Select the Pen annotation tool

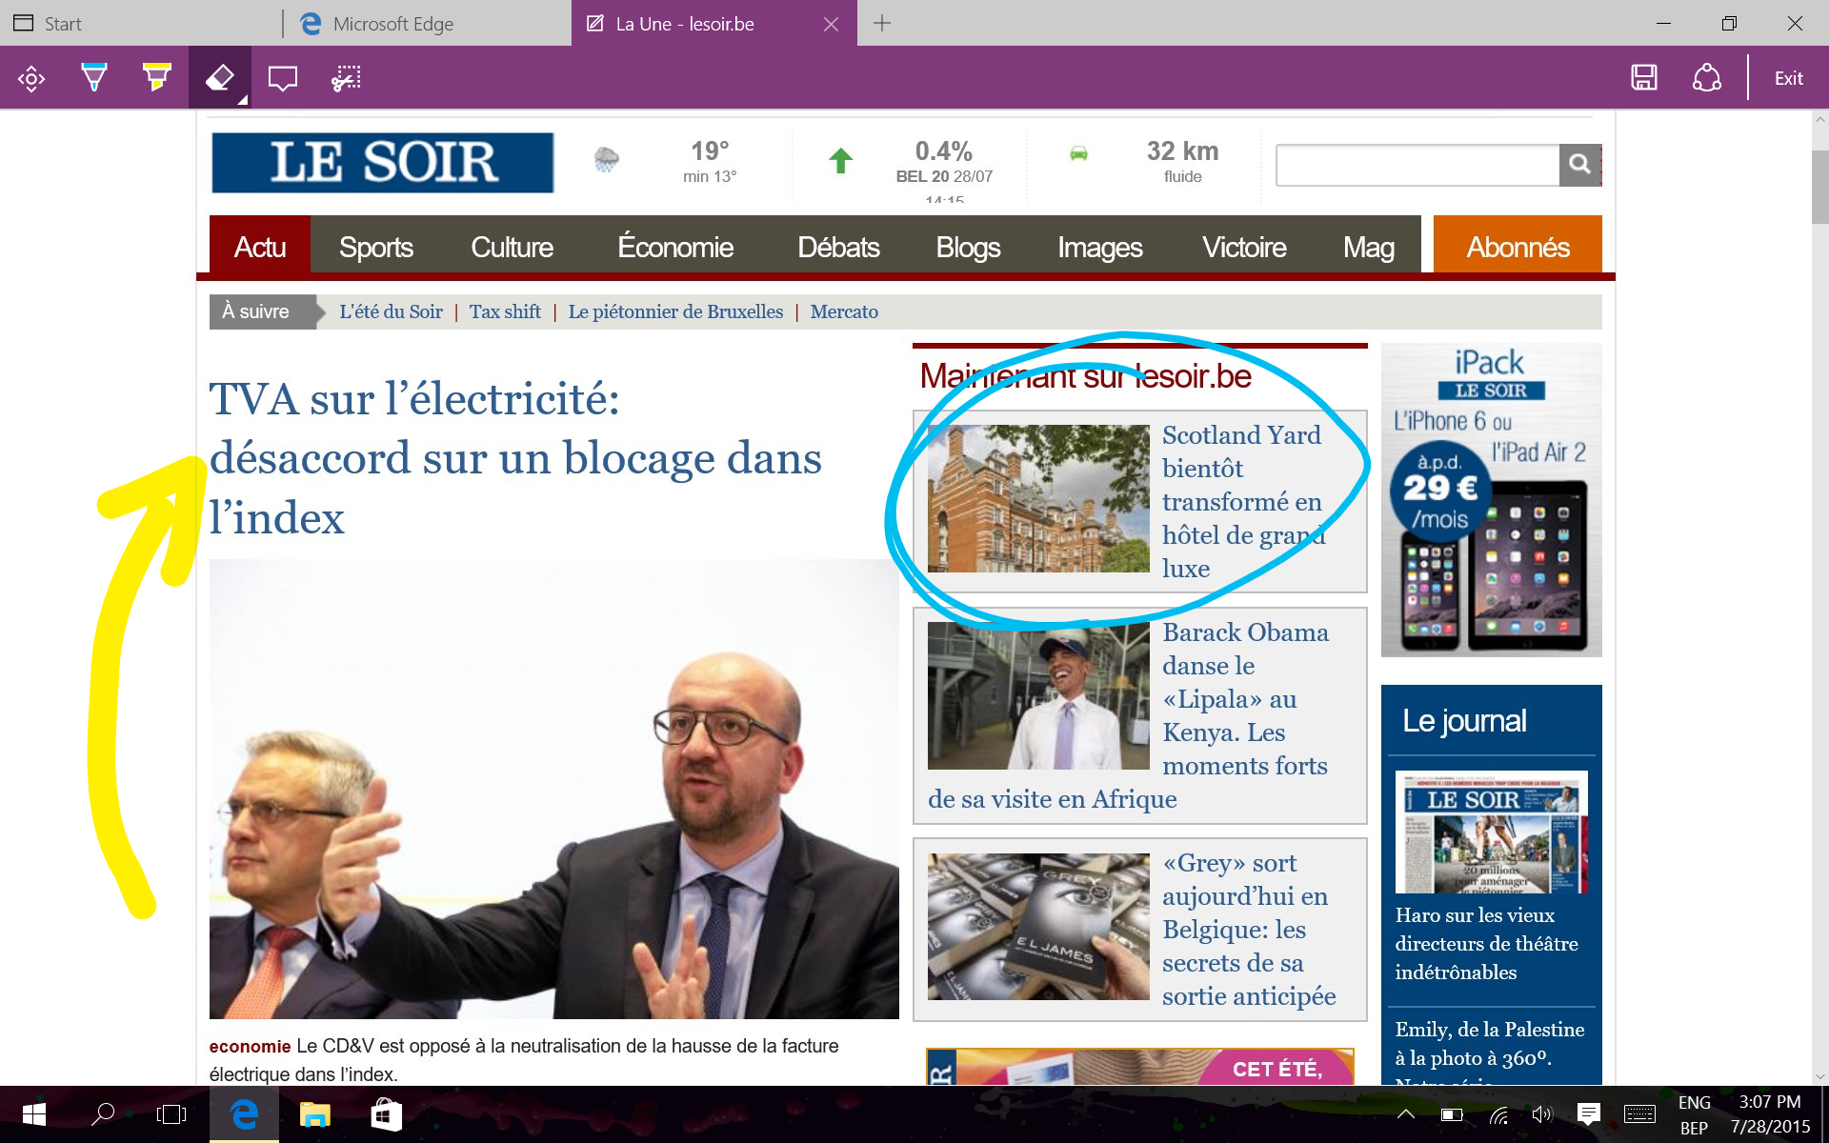click(93, 78)
